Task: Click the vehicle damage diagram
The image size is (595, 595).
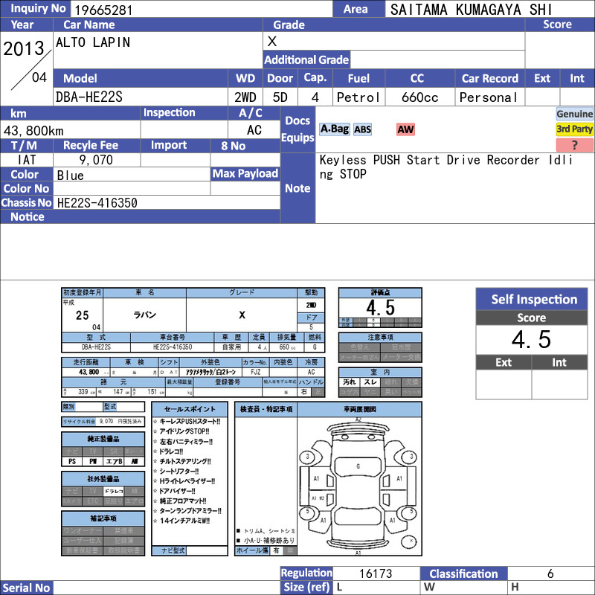Action: coord(359,486)
